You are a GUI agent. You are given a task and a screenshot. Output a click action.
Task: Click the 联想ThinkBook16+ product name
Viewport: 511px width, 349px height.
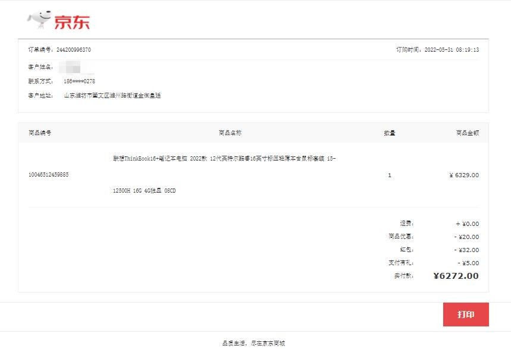[224, 158]
